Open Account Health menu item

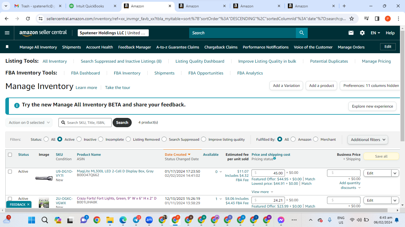99,47
